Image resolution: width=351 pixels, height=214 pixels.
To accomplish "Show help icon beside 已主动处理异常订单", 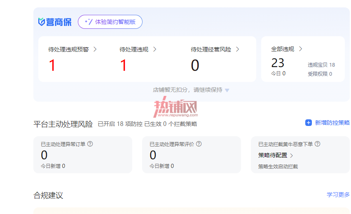I will [x=90, y=144].
